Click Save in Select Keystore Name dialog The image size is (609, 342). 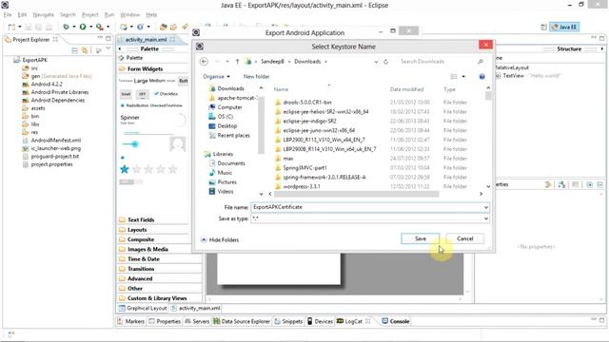pyautogui.click(x=421, y=238)
